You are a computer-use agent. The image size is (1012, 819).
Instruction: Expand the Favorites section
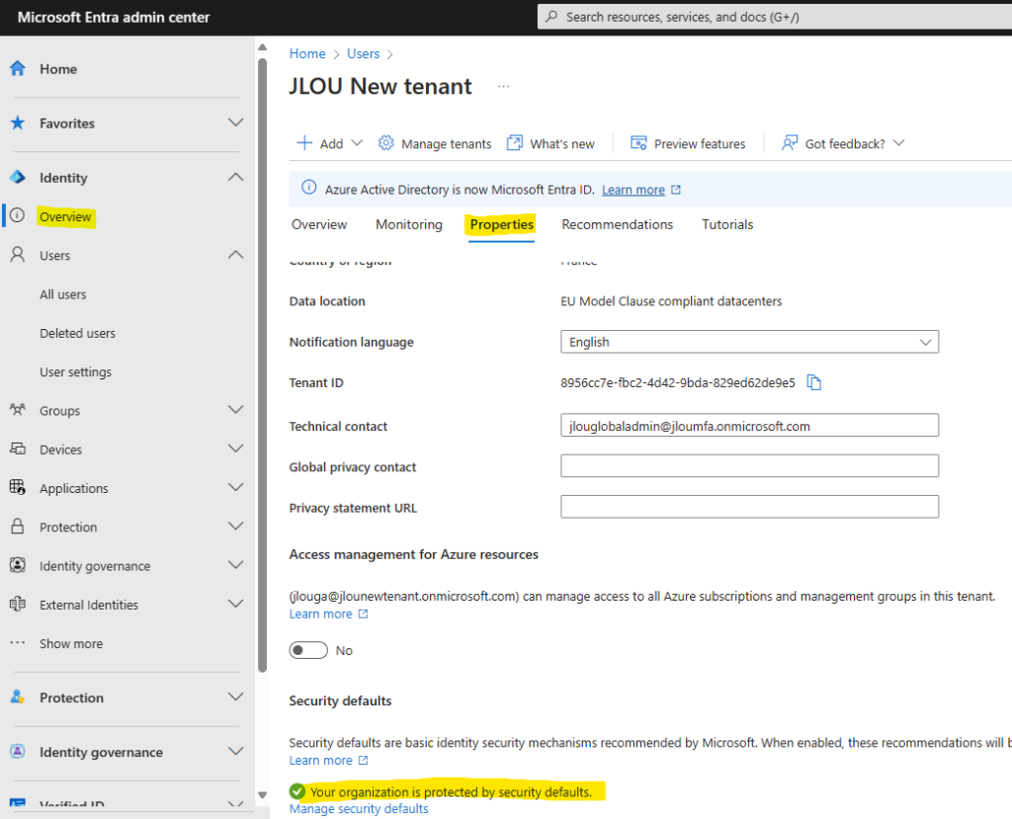pos(235,123)
